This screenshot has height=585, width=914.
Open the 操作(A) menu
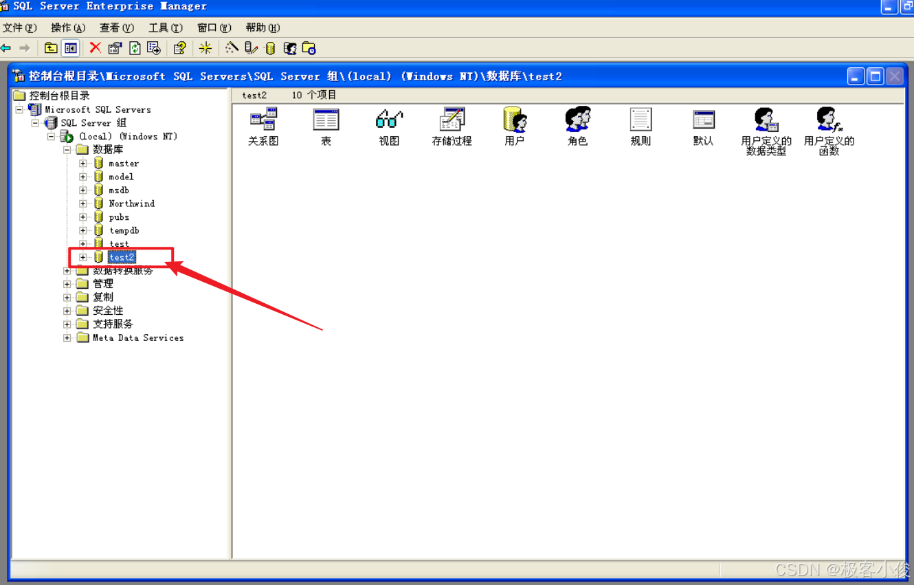tap(68, 27)
